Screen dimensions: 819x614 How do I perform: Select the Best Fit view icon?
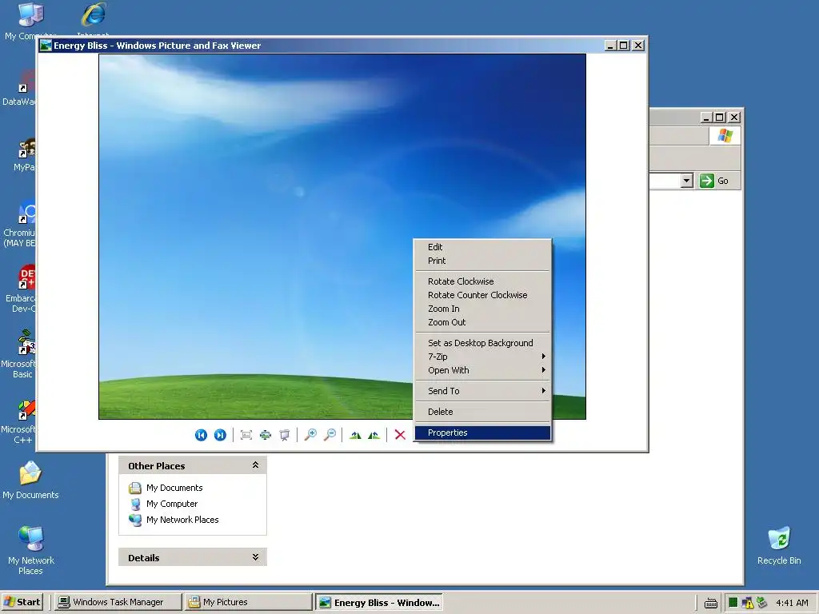246,435
